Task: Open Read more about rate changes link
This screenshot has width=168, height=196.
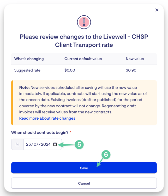Action: (x=47, y=118)
